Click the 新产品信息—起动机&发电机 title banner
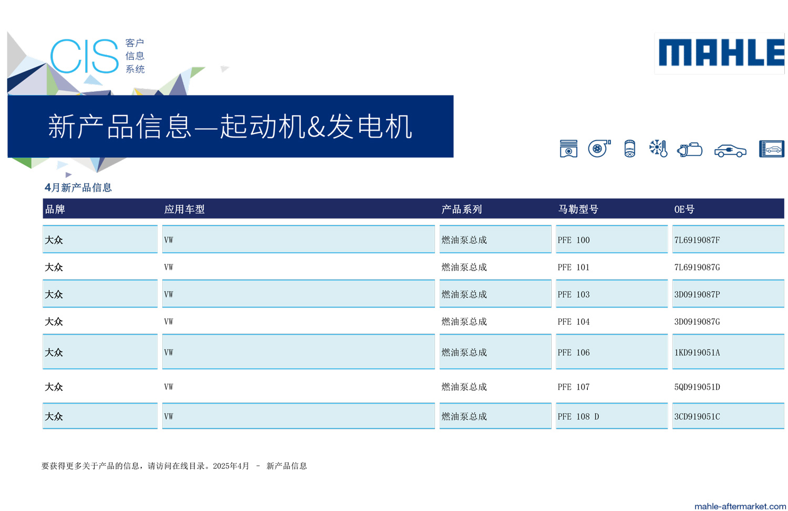Image resolution: width=788 pixels, height=511 pixels. pyautogui.click(x=230, y=126)
